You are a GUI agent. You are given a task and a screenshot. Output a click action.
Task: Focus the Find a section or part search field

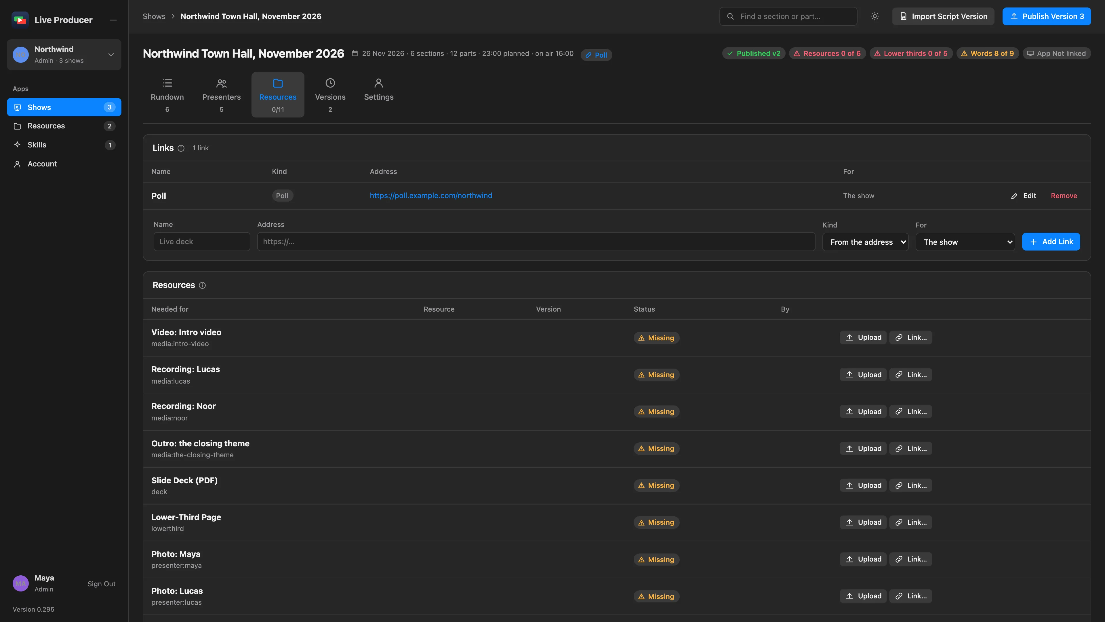click(x=788, y=16)
